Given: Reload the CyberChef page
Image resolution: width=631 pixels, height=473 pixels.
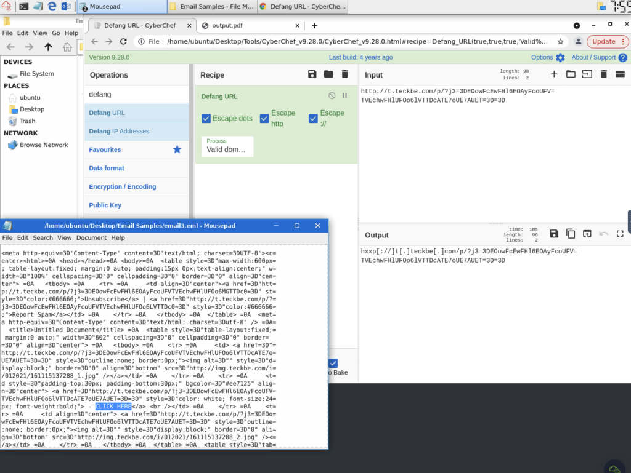Looking at the screenshot, I should point(123,41).
